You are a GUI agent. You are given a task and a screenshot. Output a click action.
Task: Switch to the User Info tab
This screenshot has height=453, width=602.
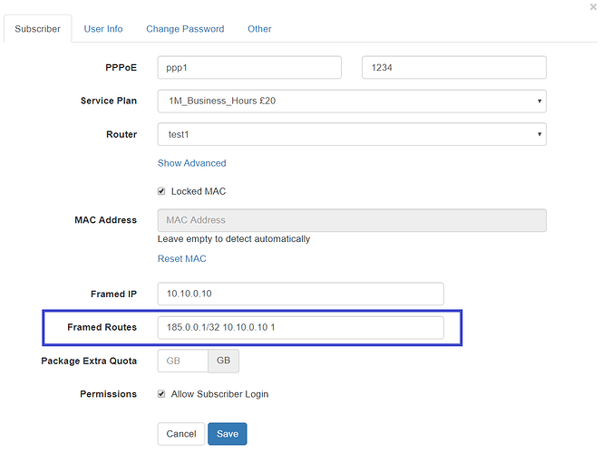pos(103,29)
